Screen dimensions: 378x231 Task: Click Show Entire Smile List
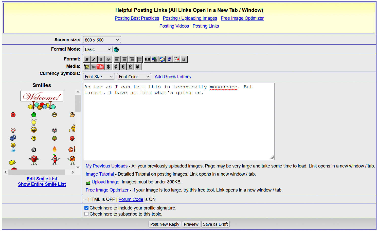[42, 184]
